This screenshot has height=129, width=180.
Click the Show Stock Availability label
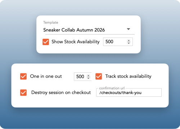(76, 42)
